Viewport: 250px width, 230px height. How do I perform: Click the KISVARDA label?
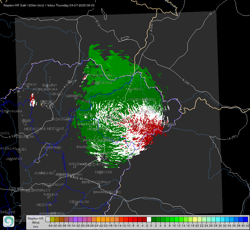(x=134, y=89)
